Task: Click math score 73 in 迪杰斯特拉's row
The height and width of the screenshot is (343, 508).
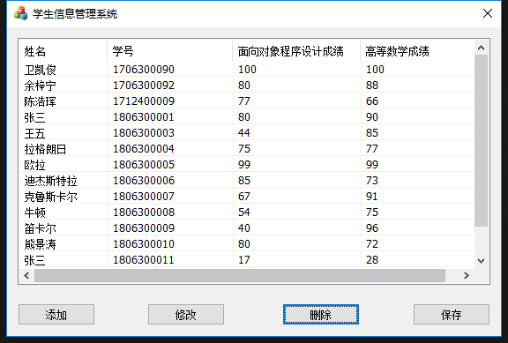Action: (x=372, y=181)
